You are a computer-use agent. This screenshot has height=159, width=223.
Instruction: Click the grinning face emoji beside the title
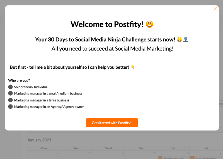[x=150, y=24]
